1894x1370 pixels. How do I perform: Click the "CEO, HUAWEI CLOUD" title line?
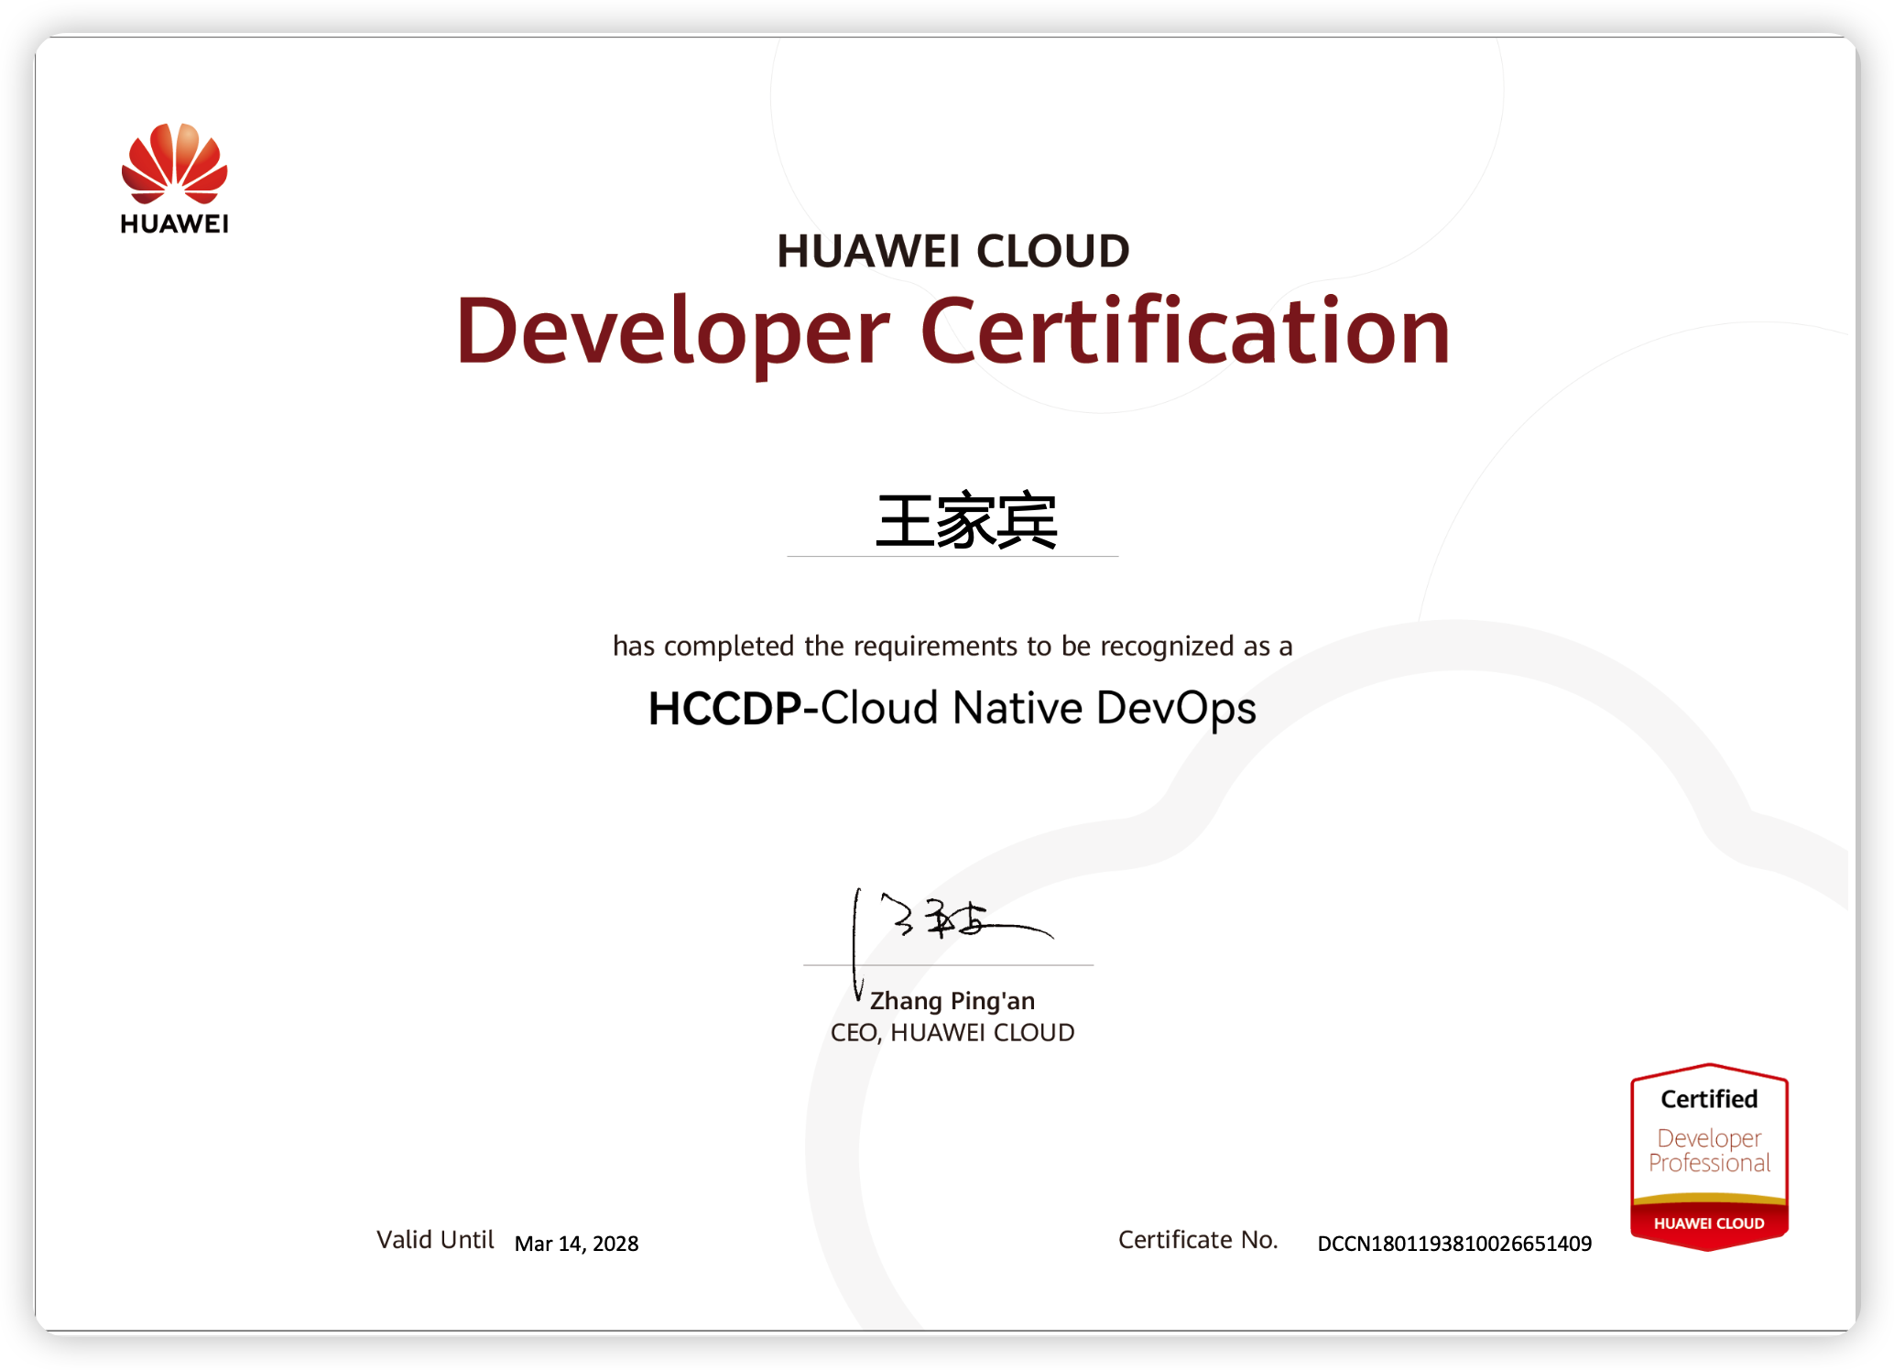[x=952, y=1033]
